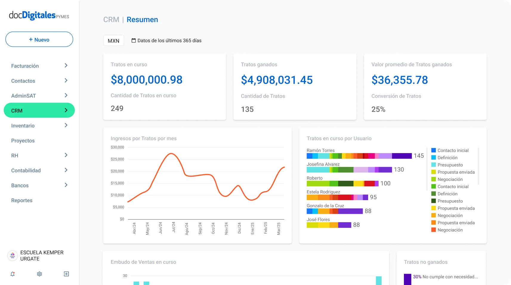Click the Roberto stacked bar
The width and height of the screenshot is (511, 285).
point(342,183)
